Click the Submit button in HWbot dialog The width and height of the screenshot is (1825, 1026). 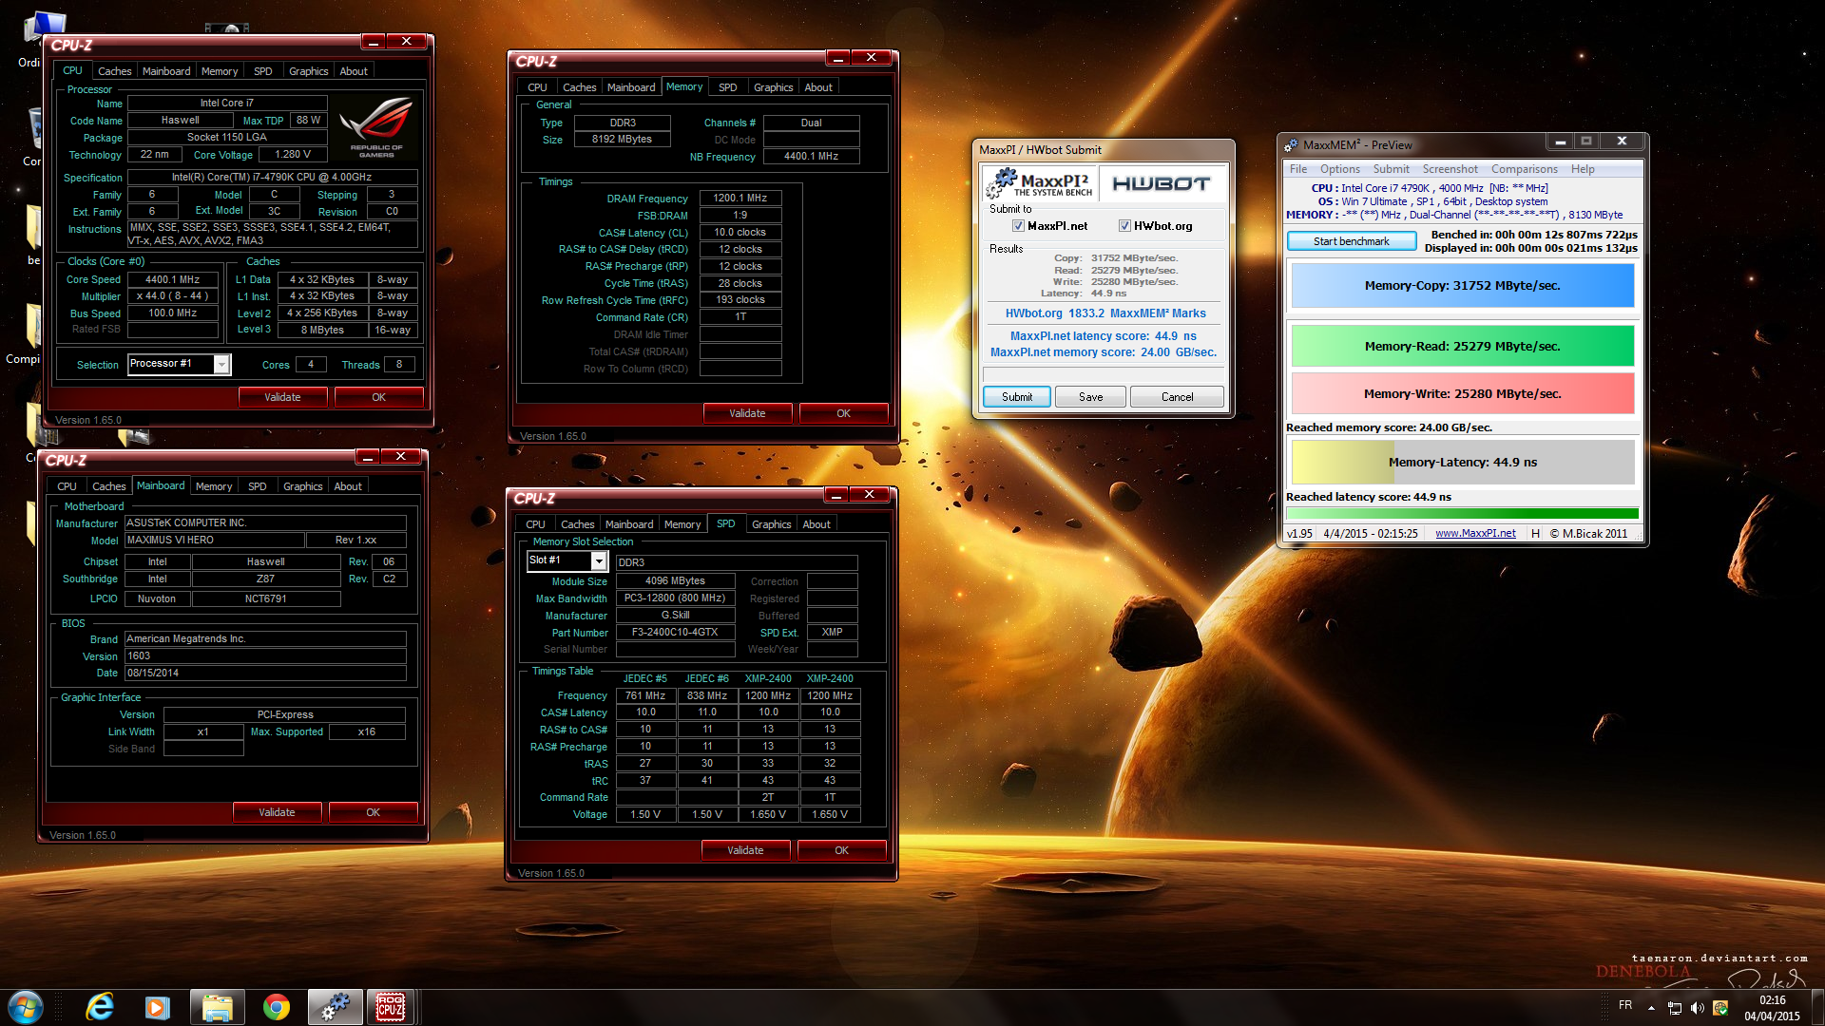1016,397
